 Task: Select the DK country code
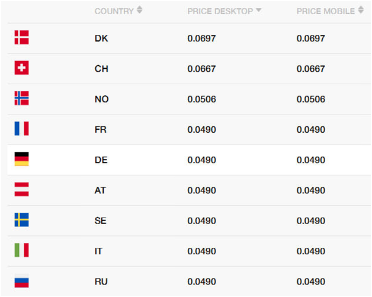[x=101, y=39]
